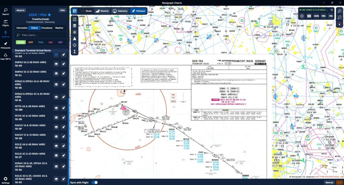Select the SID chart category
The image size is (344, 185).
pos(50,42)
